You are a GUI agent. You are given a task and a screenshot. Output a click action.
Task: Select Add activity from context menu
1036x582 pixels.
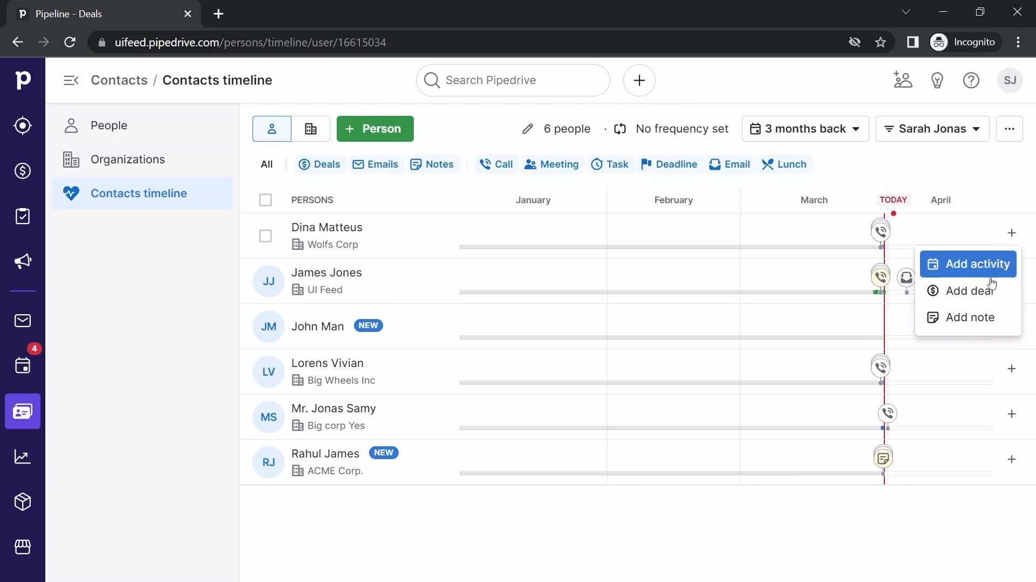[x=969, y=264]
